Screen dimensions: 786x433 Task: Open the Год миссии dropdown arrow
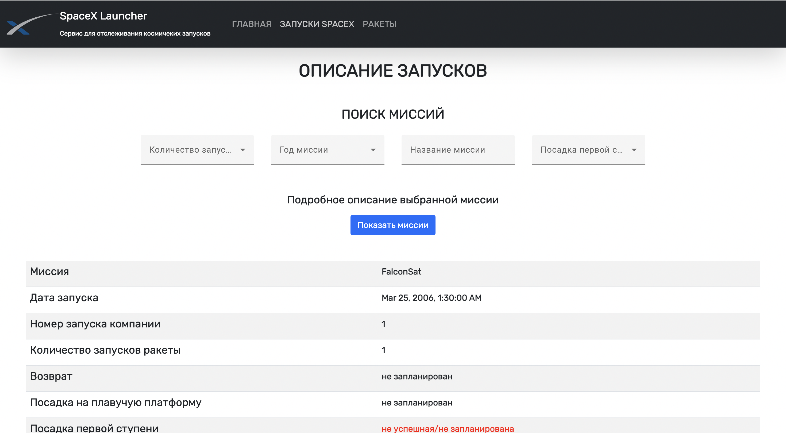pyautogui.click(x=373, y=150)
